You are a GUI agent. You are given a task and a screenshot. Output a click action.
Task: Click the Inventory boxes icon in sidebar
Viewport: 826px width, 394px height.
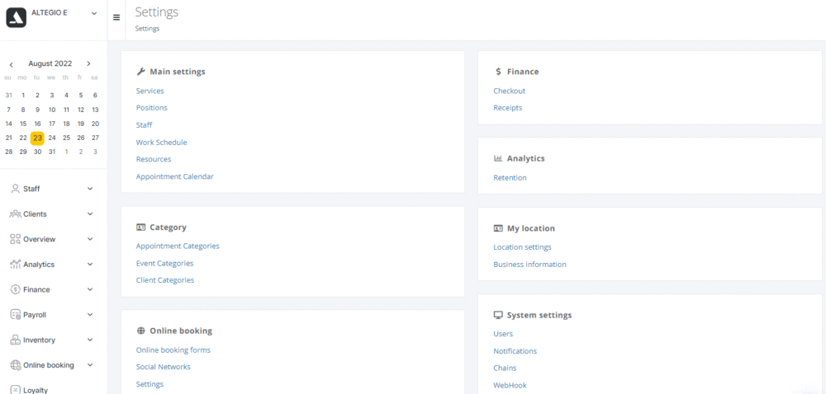pos(15,340)
